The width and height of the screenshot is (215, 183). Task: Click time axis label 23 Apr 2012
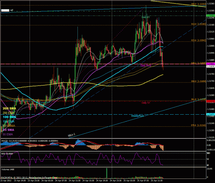click(6, 181)
